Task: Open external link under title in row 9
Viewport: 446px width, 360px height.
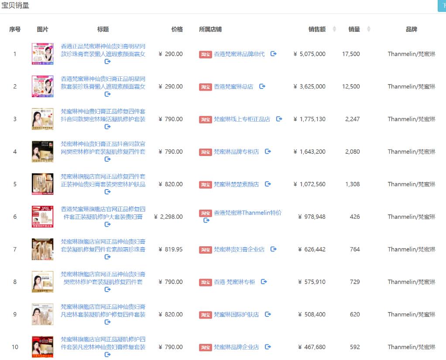Action: [x=107, y=322]
